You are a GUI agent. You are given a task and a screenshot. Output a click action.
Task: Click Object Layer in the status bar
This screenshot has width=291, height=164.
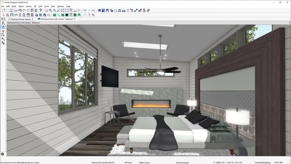coord(145,163)
